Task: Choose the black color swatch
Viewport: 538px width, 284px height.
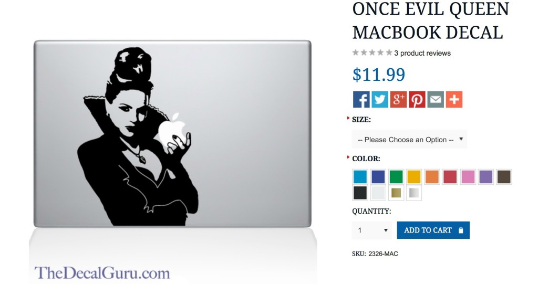Action: (x=360, y=193)
